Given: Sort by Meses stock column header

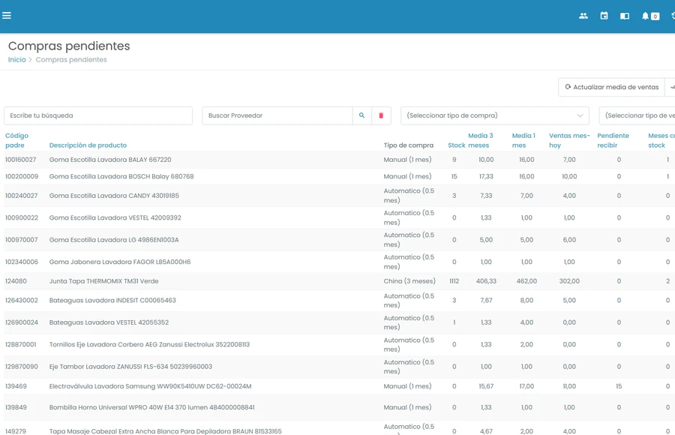Looking at the screenshot, I should click(661, 140).
